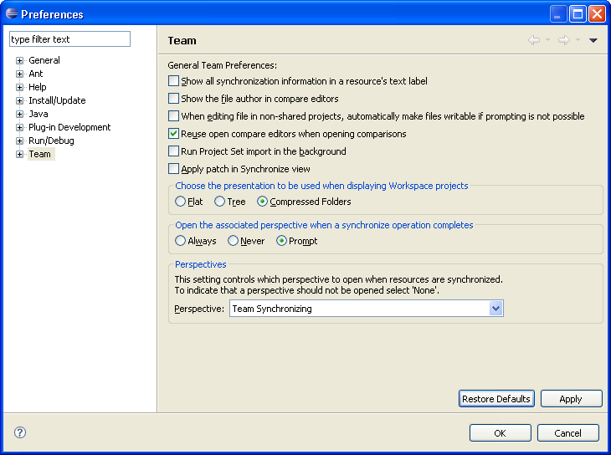Go back using the back arrow icon
The height and width of the screenshot is (455, 611).
534,40
